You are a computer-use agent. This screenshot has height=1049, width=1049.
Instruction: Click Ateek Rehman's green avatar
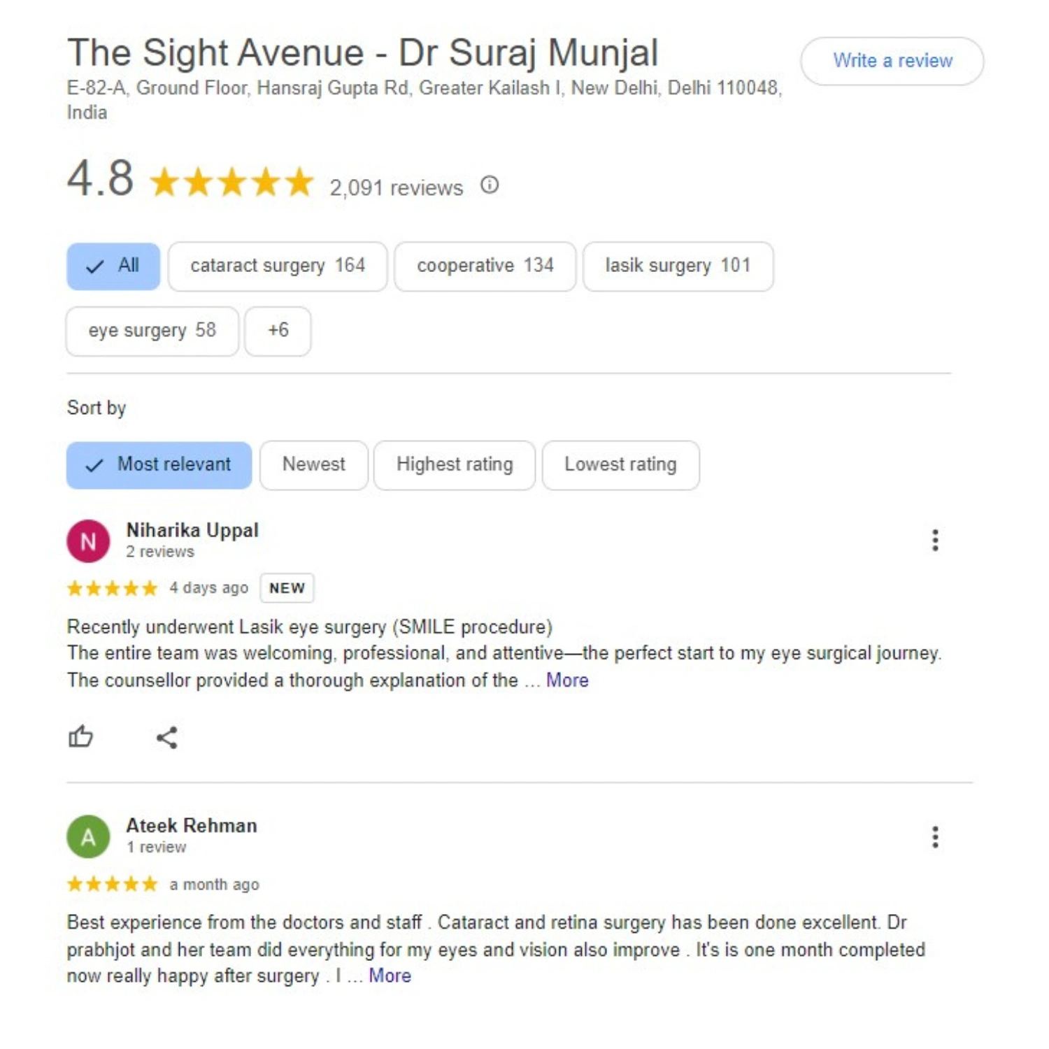(88, 837)
